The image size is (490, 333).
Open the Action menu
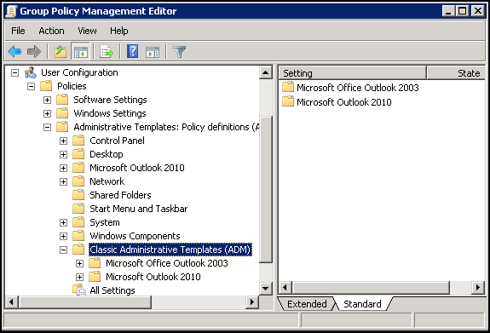[51, 31]
